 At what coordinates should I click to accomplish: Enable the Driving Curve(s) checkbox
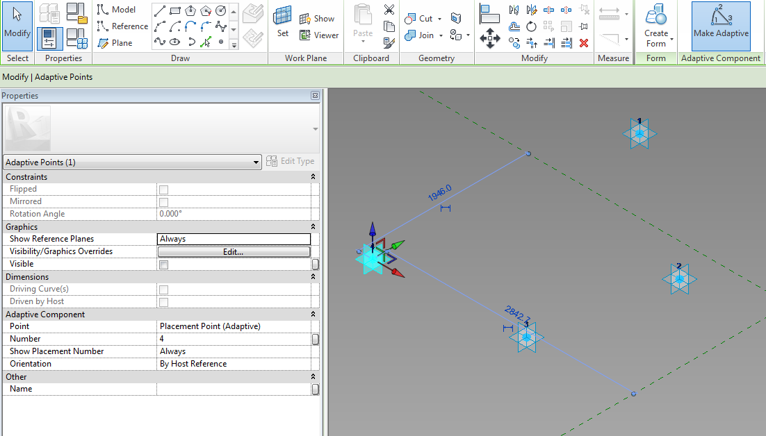164,288
